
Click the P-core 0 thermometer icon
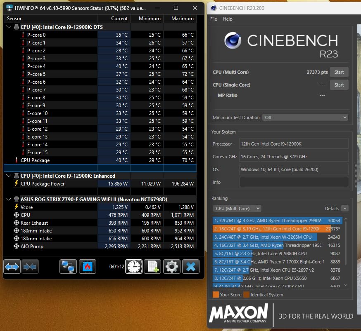tap(23, 35)
